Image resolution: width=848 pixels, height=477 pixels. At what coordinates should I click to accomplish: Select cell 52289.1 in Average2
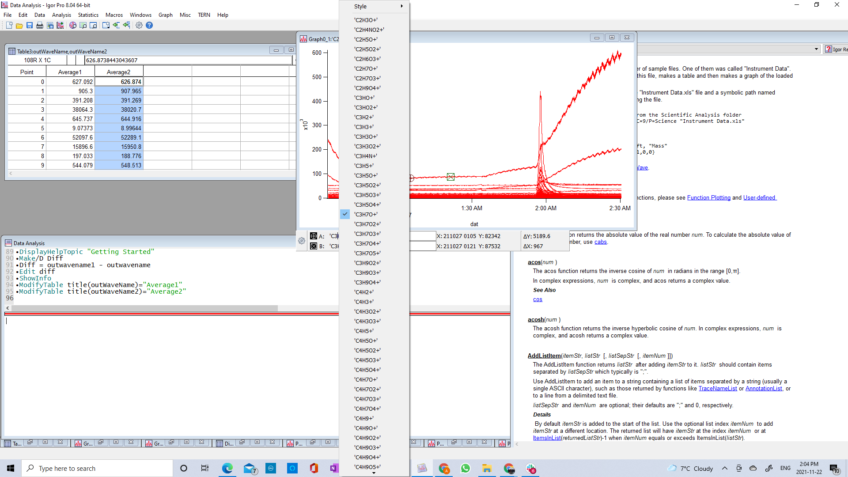119,137
